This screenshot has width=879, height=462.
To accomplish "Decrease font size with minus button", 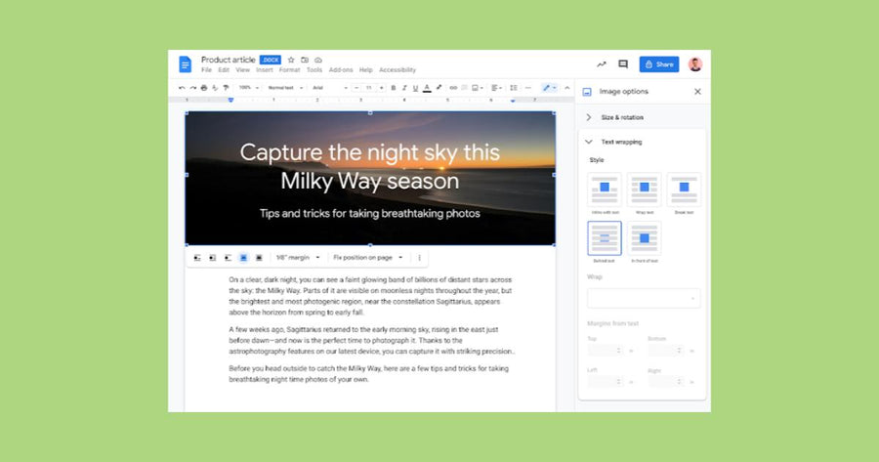I will coord(356,88).
